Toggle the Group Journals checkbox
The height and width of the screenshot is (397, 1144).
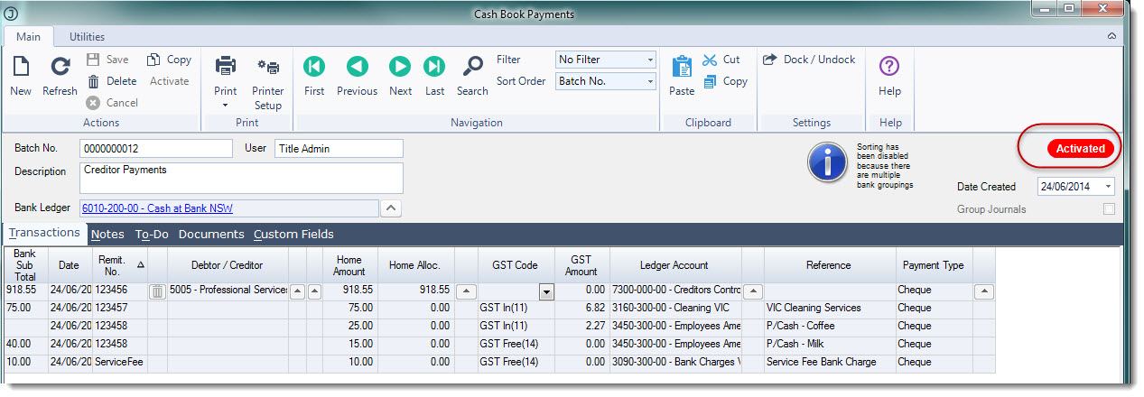pyautogui.click(x=1109, y=209)
